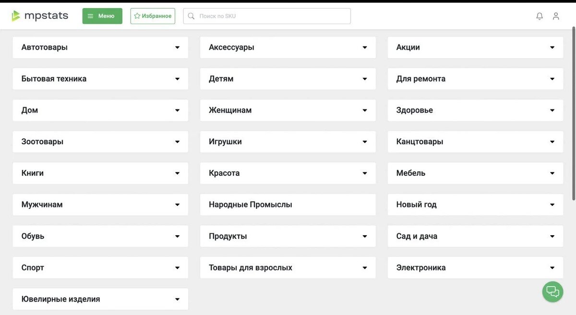Screen dimensions: 576x315
Task: Expand Игрушки arrow
Action: [365, 142]
